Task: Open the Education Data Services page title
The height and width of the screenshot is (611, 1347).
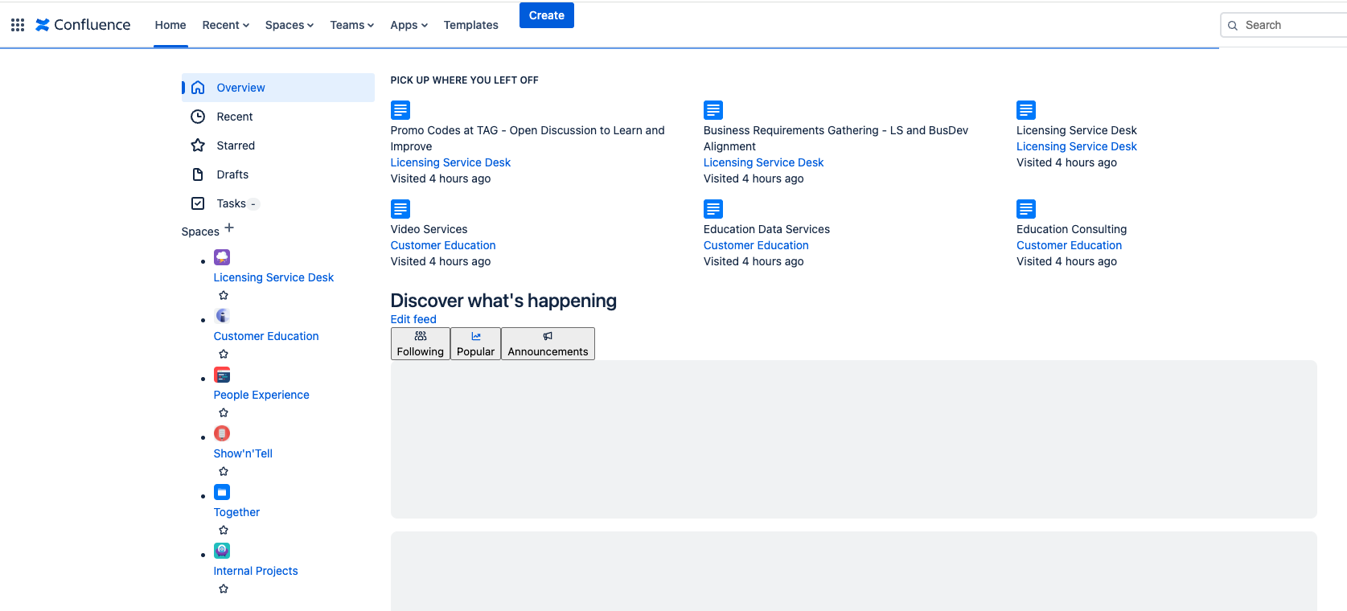Action: [x=766, y=229]
